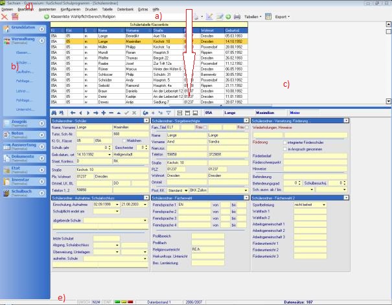Click the find-next binoculars icon
Screen dimensions: 392x305
coord(62,113)
